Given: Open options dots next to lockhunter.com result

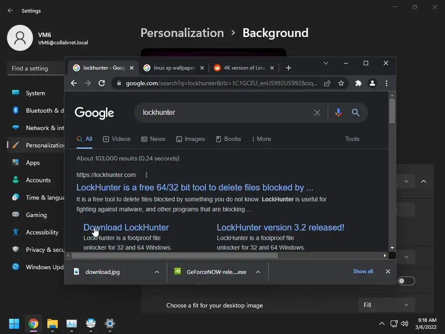Looking at the screenshot, I should click(146, 175).
